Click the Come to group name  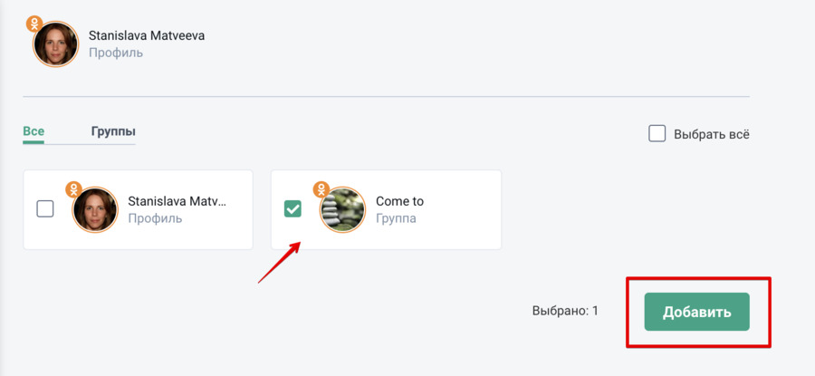coord(399,201)
